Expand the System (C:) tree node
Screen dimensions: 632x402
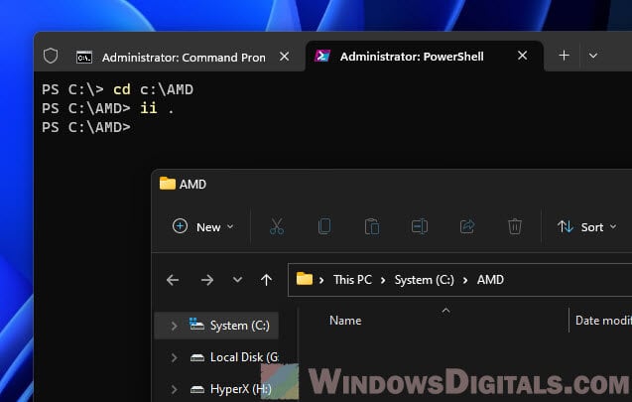tap(175, 325)
